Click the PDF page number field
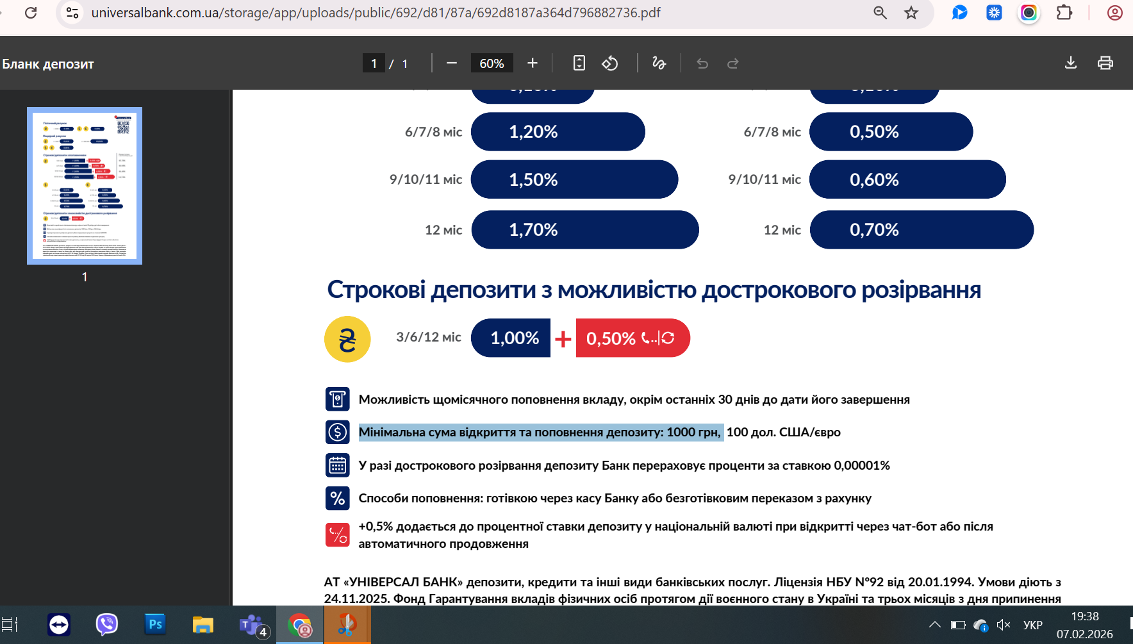1133x644 pixels. [x=374, y=63]
